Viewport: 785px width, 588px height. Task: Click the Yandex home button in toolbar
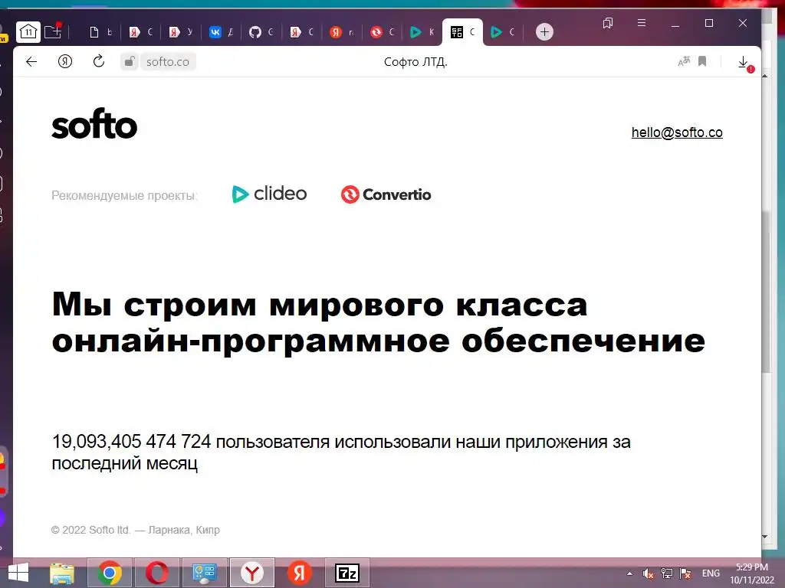pyautogui.click(x=65, y=61)
